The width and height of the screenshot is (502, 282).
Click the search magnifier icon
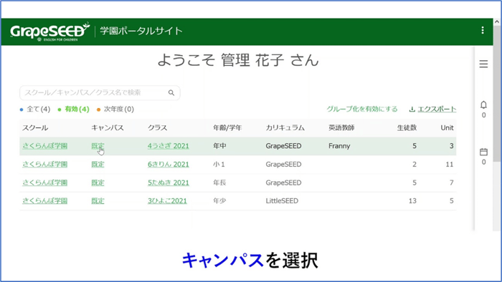pyautogui.click(x=171, y=92)
